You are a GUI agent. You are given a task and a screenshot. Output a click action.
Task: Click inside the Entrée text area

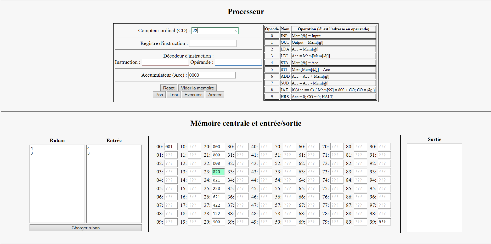tap(114, 184)
